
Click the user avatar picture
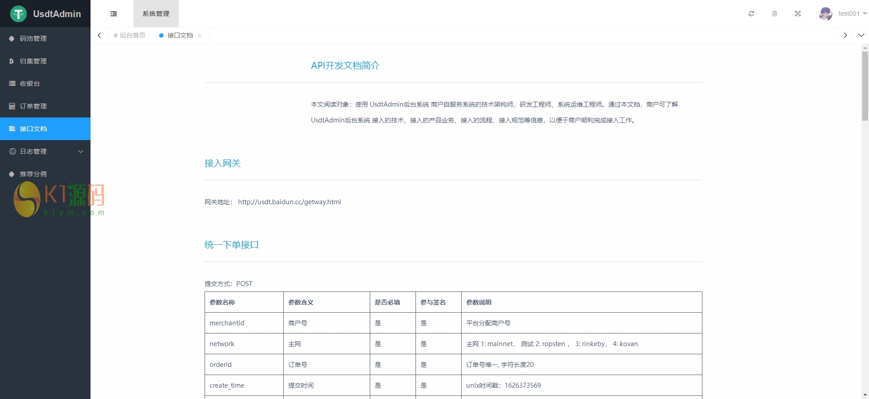click(826, 14)
